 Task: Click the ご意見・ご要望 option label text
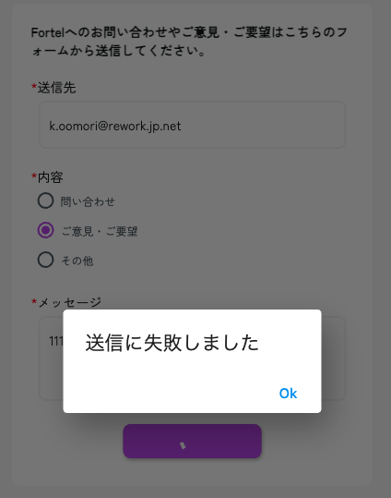coord(100,231)
